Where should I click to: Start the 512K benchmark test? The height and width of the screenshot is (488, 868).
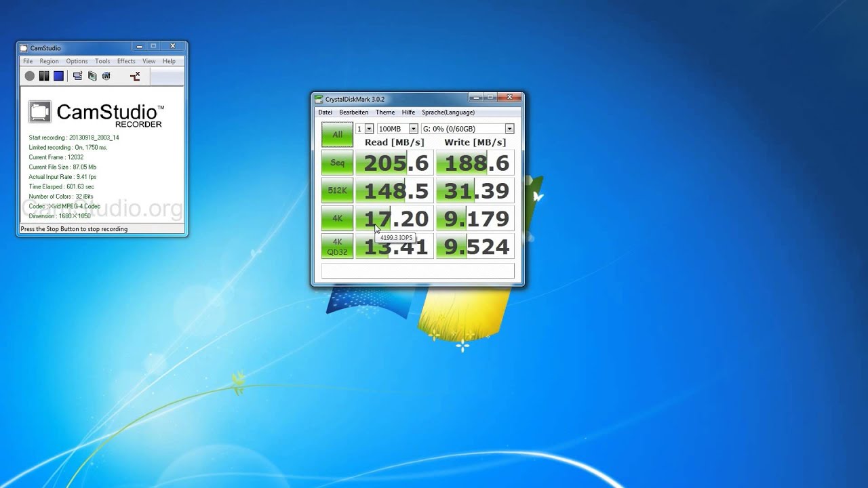point(337,190)
